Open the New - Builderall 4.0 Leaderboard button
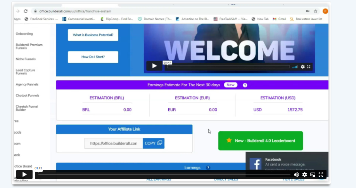356x188 pixels. 261,141
